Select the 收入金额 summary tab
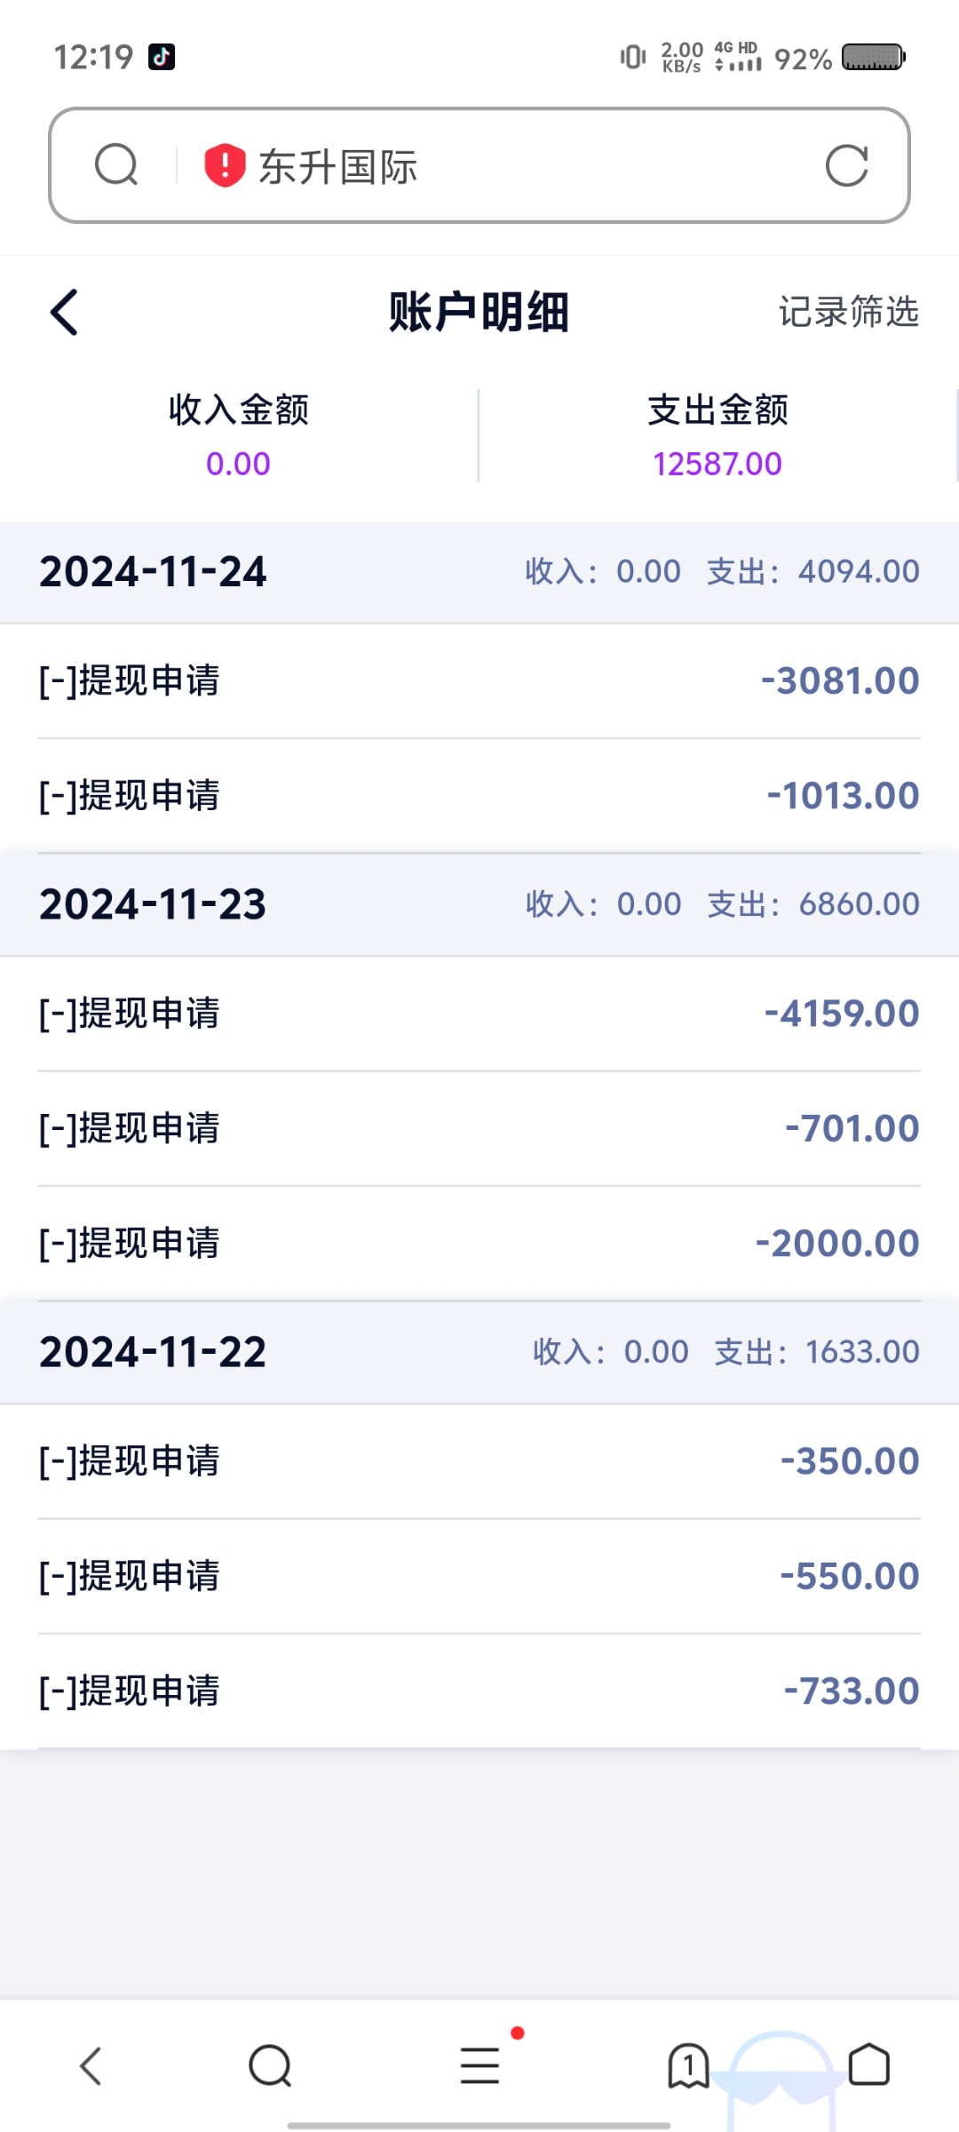Viewport: 959px width, 2132px height. 239,435
